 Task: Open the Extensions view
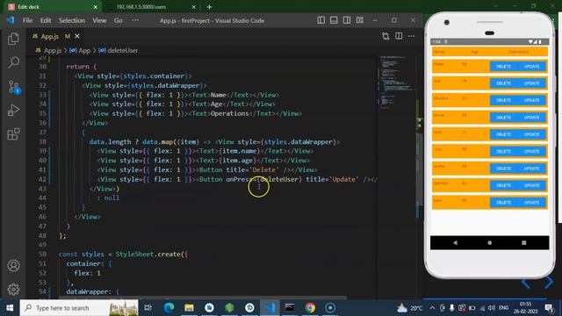click(13, 134)
